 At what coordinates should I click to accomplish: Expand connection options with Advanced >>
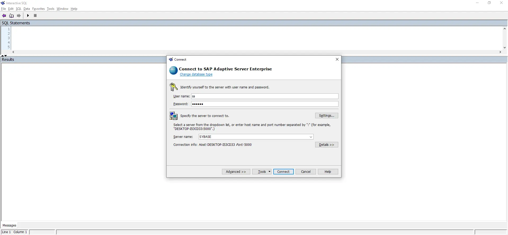(x=236, y=172)
